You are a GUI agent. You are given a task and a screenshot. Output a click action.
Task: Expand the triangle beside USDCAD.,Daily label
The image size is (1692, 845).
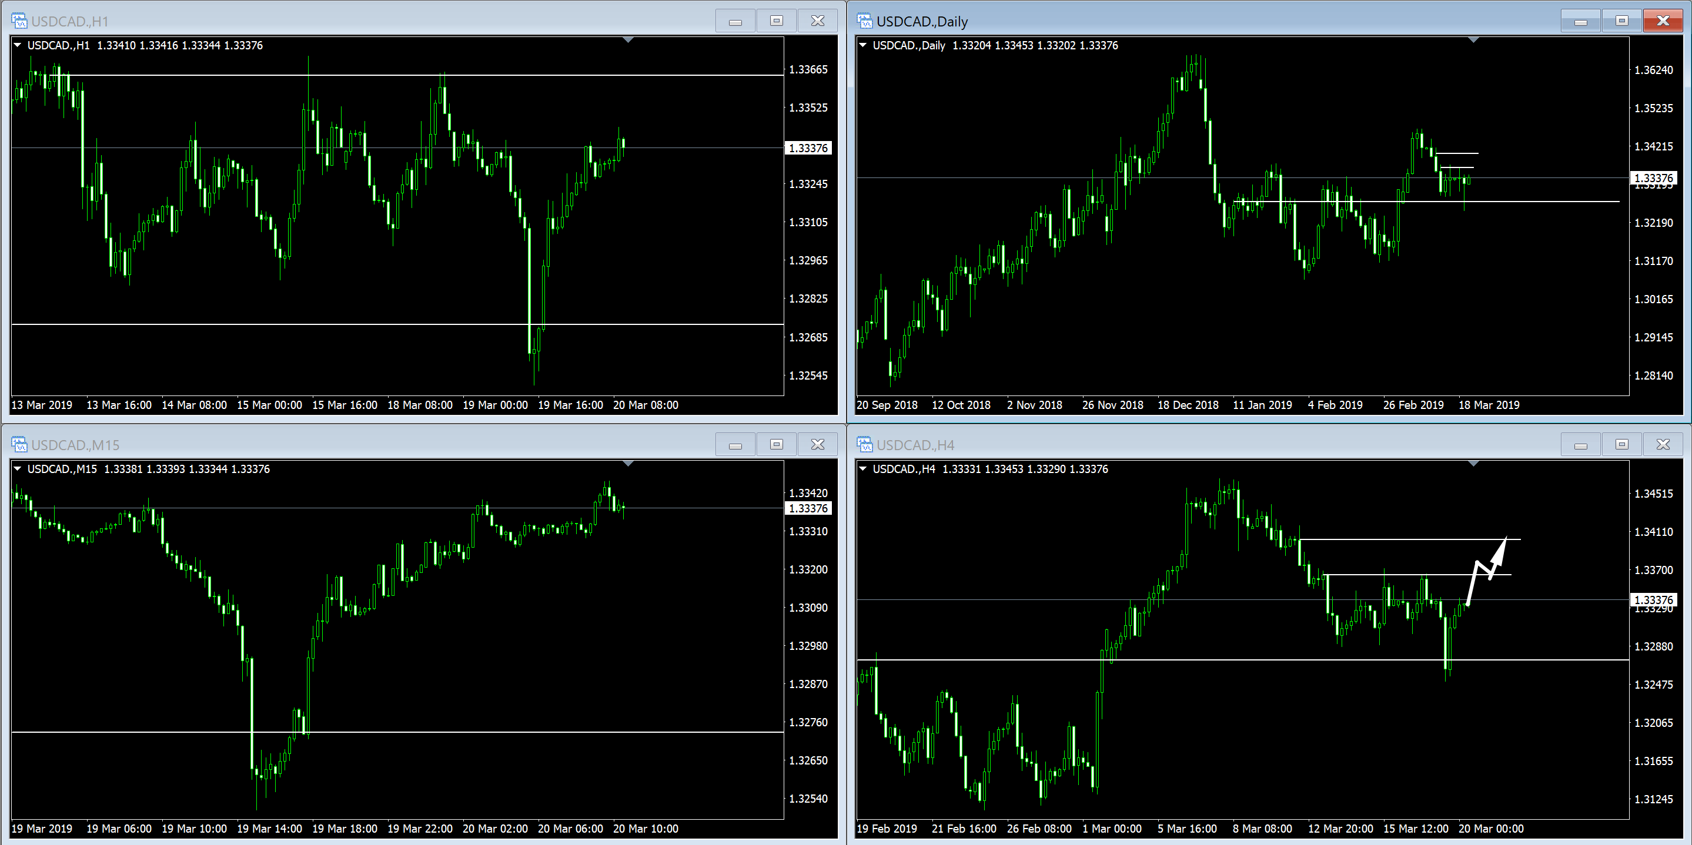pos(863,45)
